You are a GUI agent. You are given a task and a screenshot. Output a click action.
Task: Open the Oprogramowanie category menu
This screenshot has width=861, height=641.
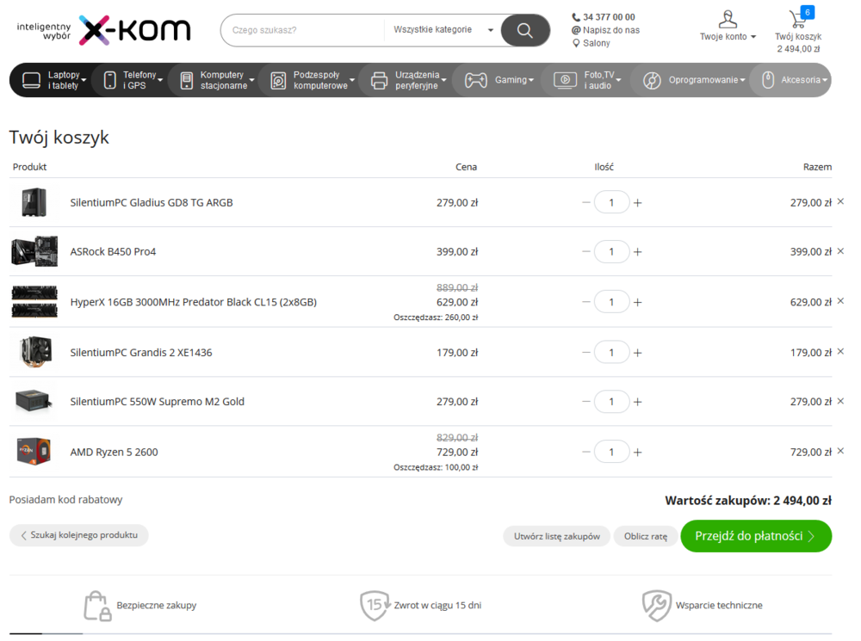point(694,80)
